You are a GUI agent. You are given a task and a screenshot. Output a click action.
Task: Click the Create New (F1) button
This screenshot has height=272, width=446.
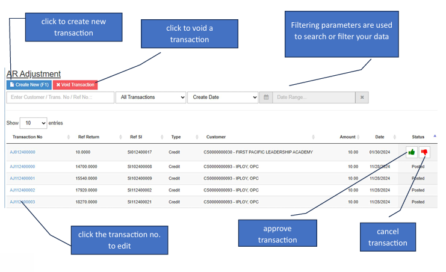coord(29,85)
